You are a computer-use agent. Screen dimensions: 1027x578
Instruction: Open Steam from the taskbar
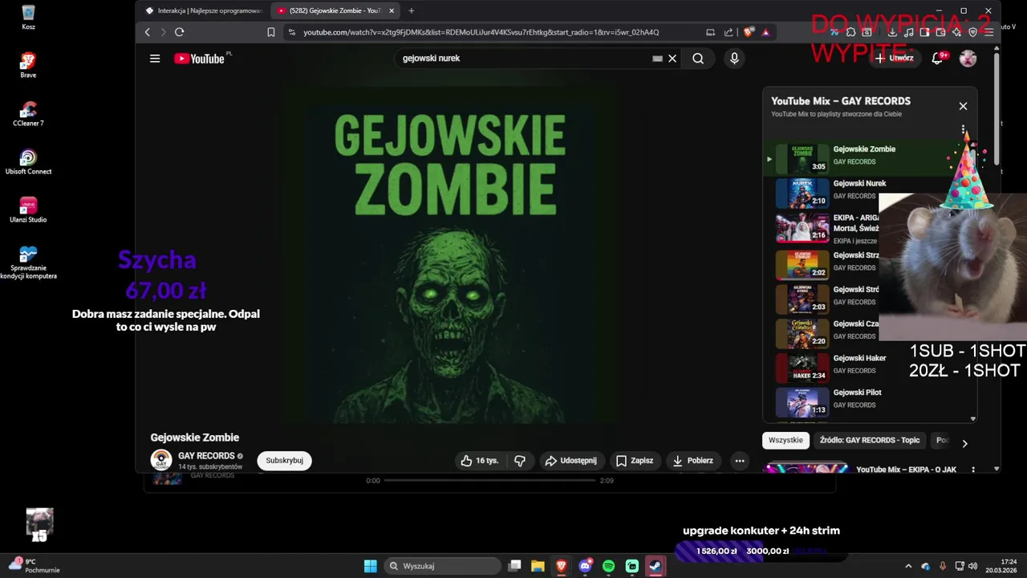tap(656, 566)
